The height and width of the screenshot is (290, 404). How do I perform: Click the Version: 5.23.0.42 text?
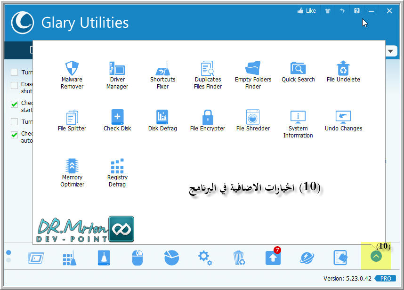(x=347, y=278)
